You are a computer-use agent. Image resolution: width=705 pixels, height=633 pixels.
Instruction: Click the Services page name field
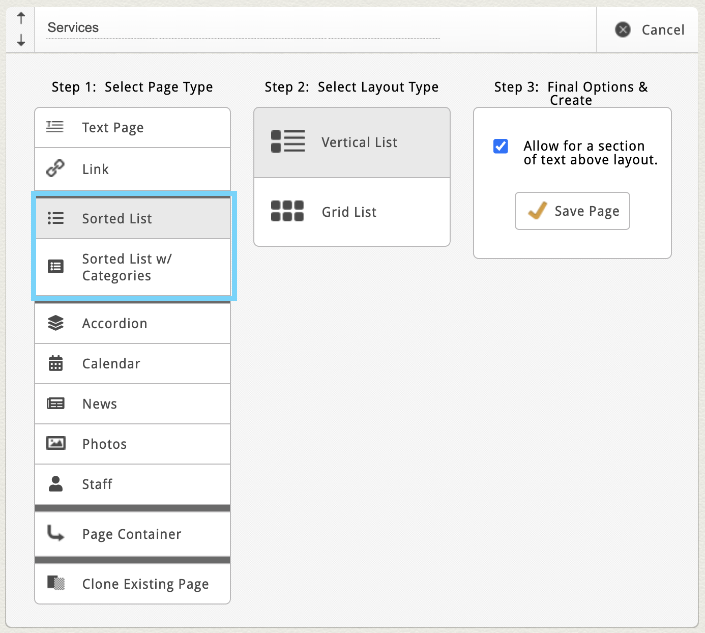pos(243,28)
